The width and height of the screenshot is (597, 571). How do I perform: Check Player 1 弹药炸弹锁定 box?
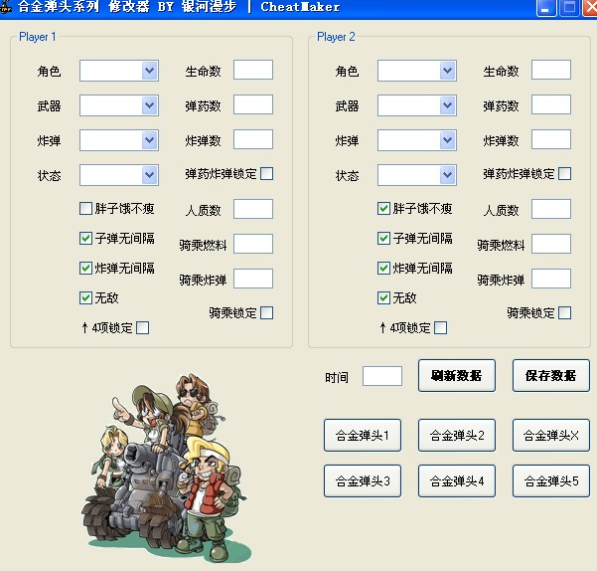tap(266, 174)
